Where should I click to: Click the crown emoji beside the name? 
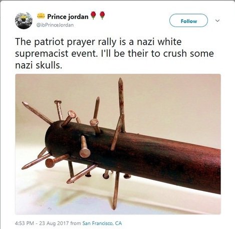41,16
